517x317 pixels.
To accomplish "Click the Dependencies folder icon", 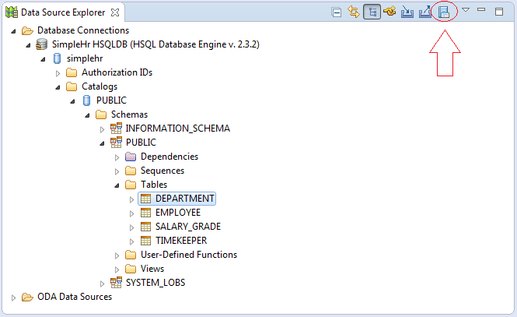I will click(x=131, y=157).
